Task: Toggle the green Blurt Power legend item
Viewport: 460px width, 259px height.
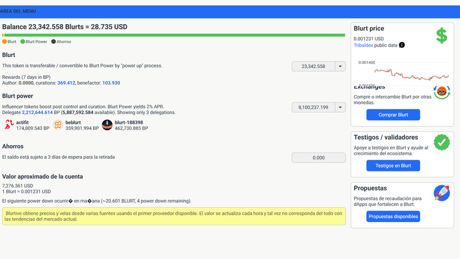Action: (34, 41)
